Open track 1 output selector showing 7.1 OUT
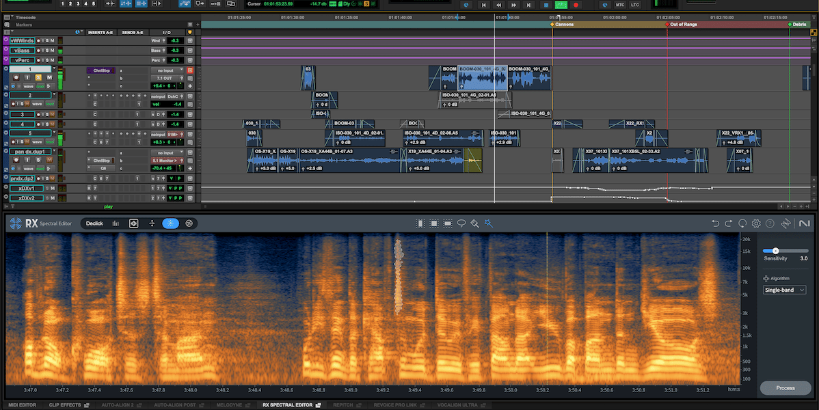Screen dimensions: 819x410 [165, 78]
